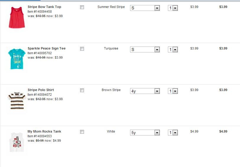240x167 pixels.
Task: Select the Stripe Polo Shirt checkbox
Action: coord(82,90)
